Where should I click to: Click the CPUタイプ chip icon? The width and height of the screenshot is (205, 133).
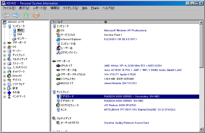(58, 65)
